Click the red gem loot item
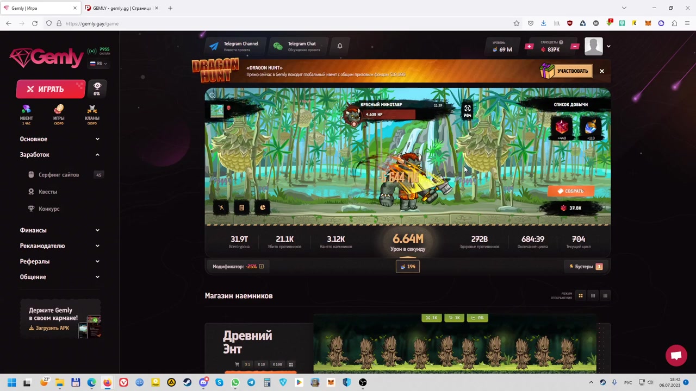The height and width of the screenshot is (391, 696). point(562,128)
